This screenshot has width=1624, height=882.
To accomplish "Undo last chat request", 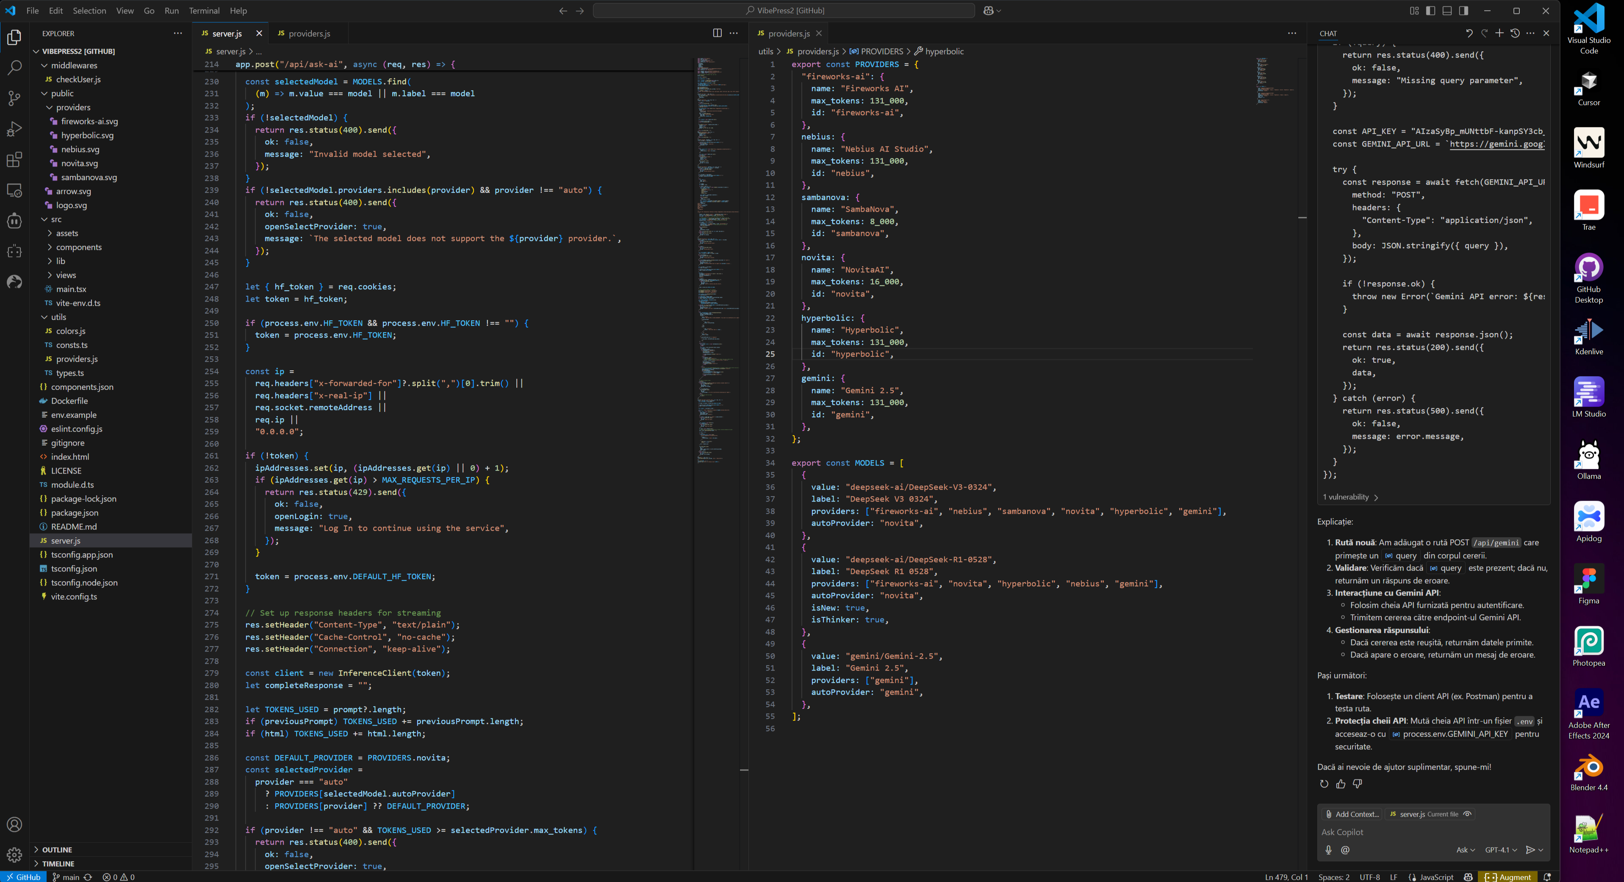I will [1469, 33].
